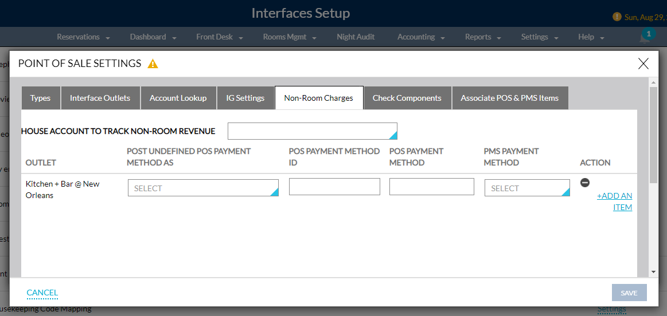The height and width of the screenshot is (316, 667).
Task: Click the warning triangle beside Point of Sale Settings
Action: click(x=153, y=64)
